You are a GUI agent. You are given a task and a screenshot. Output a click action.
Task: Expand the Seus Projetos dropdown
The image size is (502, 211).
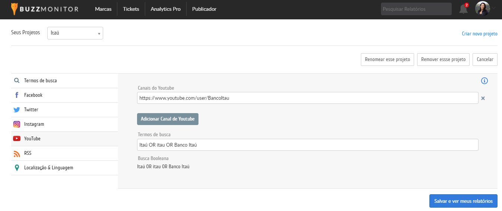point(75,33)
